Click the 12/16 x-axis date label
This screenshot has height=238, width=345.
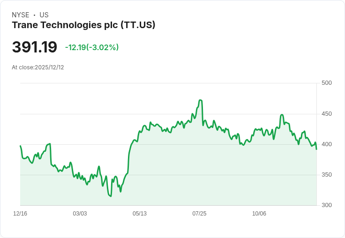pos(20,214)
